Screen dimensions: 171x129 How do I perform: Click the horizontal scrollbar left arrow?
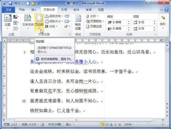tap(4, 120)
